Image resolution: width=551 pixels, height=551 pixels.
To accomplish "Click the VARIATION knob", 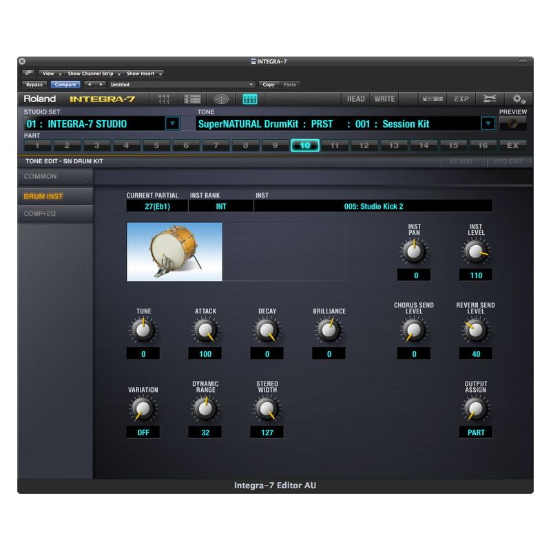I will (x=143, y=408).
